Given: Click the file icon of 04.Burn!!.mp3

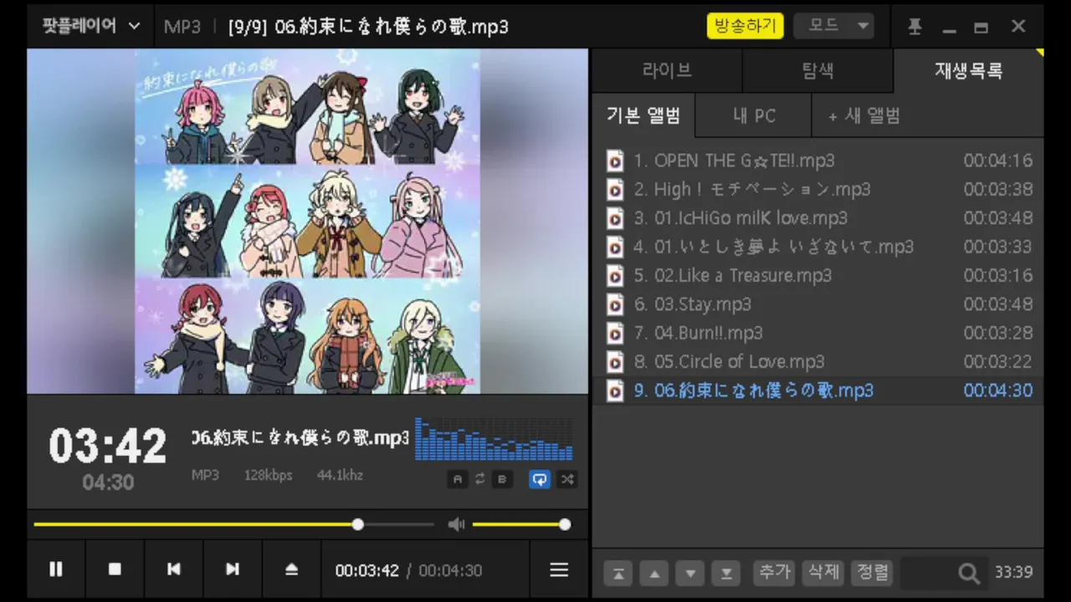Looking at the screenshot, I should point(615,333).
